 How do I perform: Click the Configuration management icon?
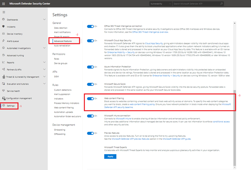(4, 98)
